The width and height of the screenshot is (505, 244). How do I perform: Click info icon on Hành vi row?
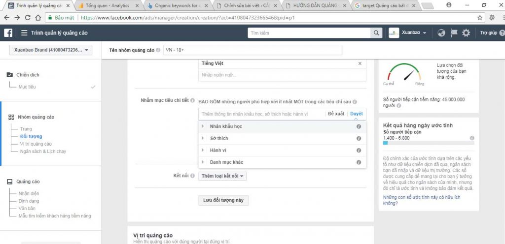pyautogui.click(x=359, y=150)
